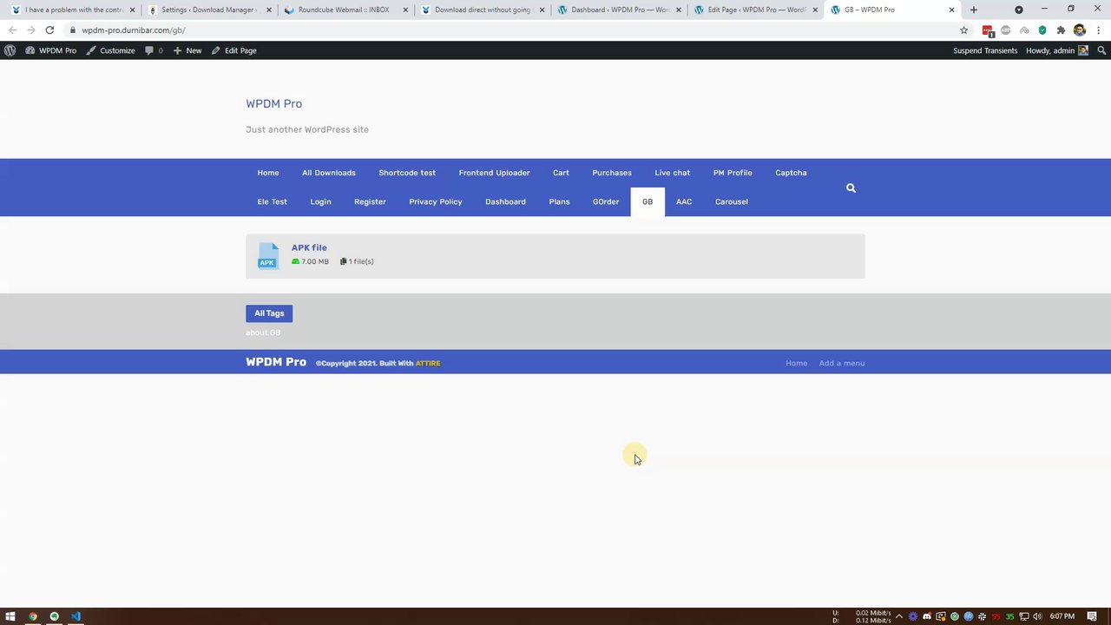
Task: Click the ATTIRE footer link
Action: pos(428,363)
